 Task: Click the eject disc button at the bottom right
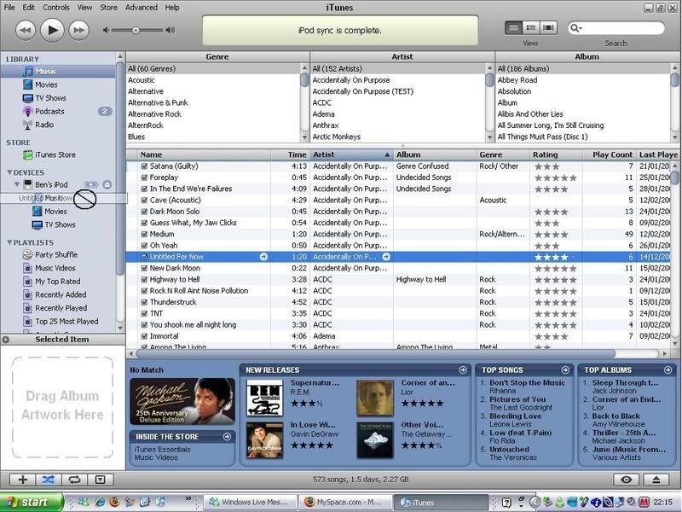click(x=656, y=480)
